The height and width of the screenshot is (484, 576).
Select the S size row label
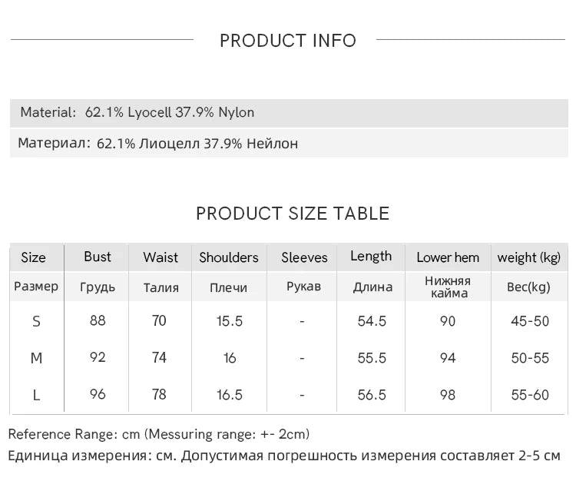click(36, 321)
